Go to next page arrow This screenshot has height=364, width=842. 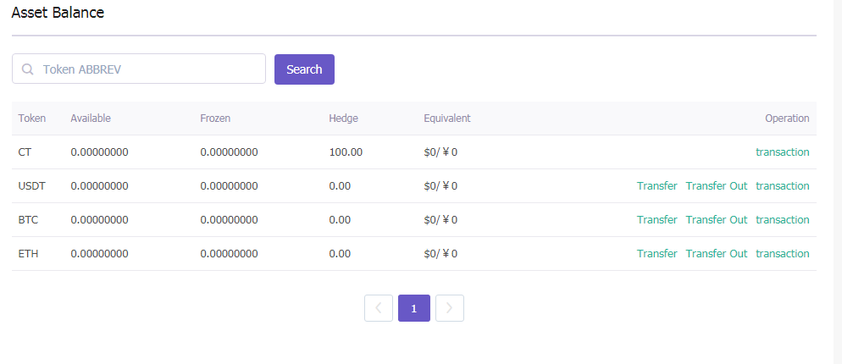click(x=449, y=308)
